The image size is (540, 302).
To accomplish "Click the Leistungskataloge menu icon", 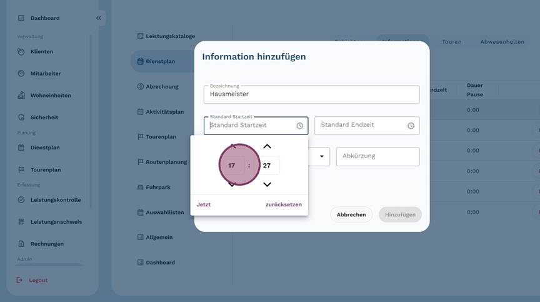I will point(140,36).
